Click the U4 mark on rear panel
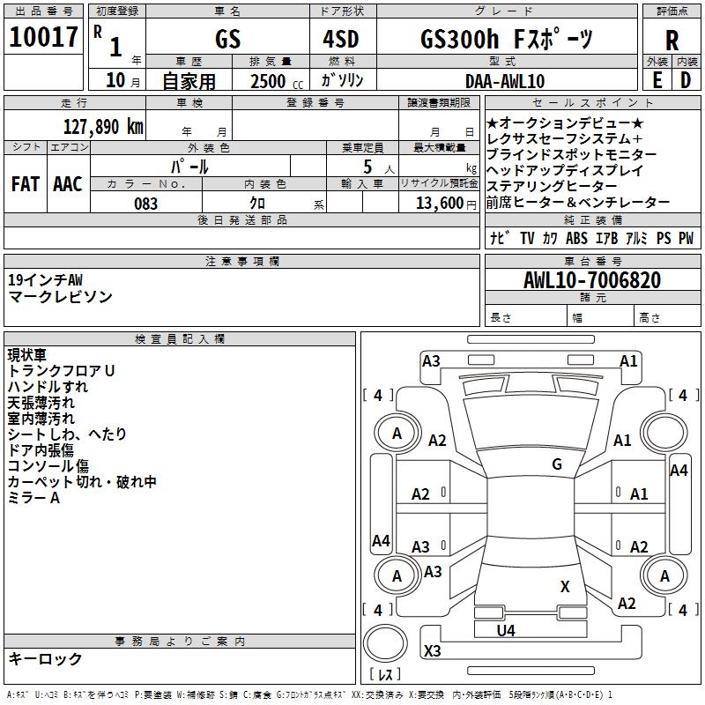 [x=506, y=631]
